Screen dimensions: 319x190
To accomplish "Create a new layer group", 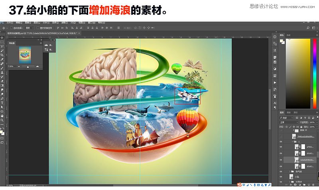I will 304,185.
